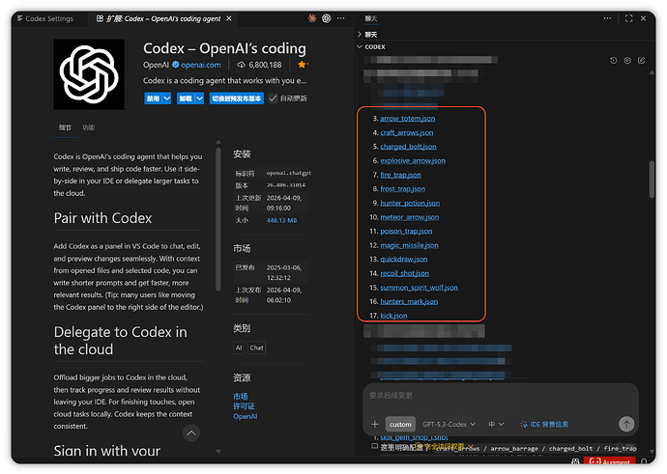Open the 许可证 license link
This screenshot has height=474, width=667.
pos(245,406)
